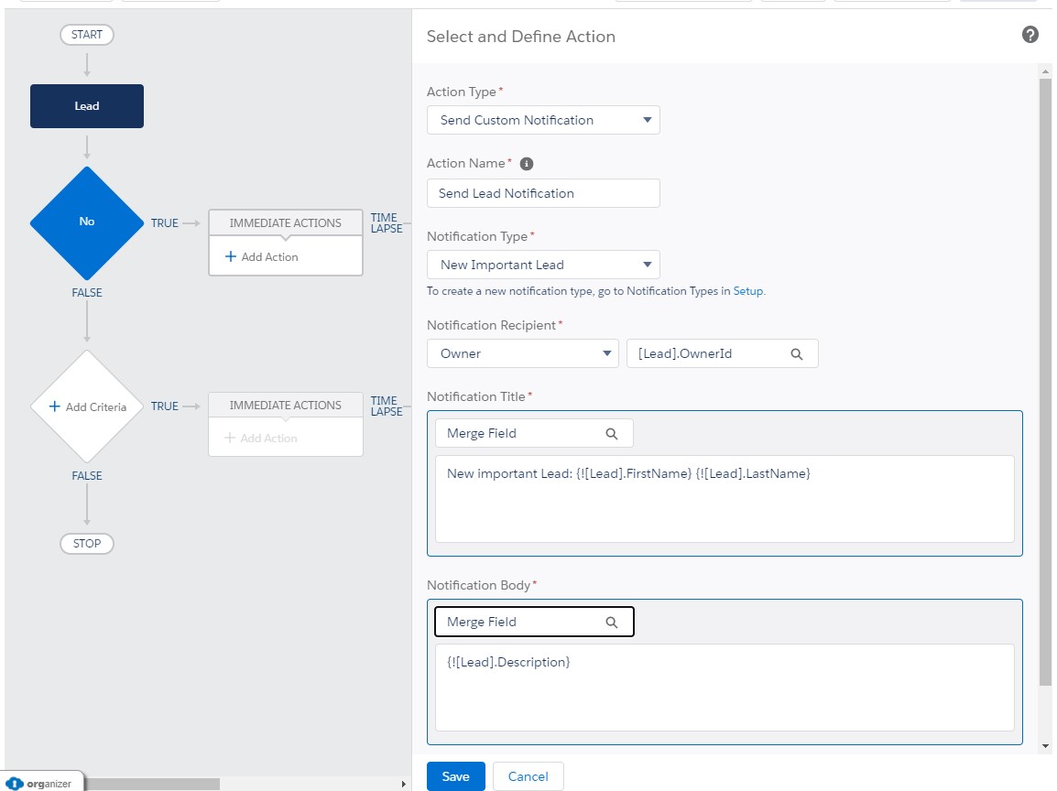Click first IMMEDIATE ACTIONS header
Viewport: 1057px width, 791px height.
[285, 223]
